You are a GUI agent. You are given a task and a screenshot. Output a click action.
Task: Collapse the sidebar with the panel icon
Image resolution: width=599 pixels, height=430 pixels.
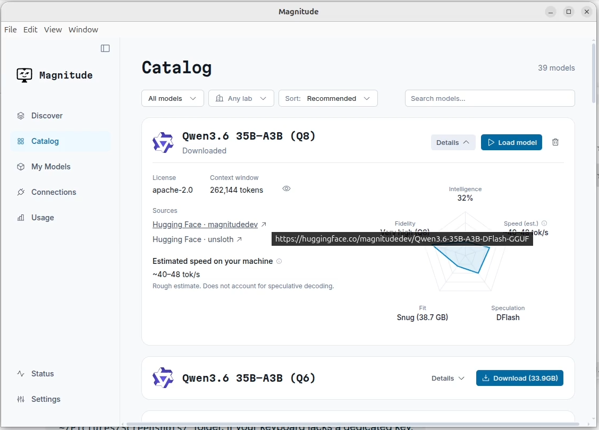105,48
